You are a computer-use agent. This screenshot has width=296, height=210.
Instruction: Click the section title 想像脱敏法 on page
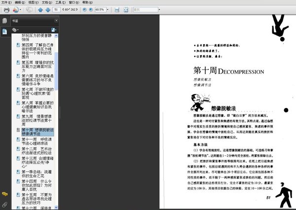[x=223, y=108]
